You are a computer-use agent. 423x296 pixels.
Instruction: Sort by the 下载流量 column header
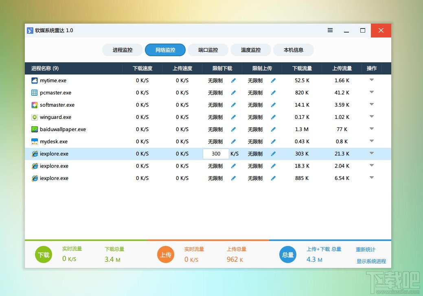pos(302,68)
